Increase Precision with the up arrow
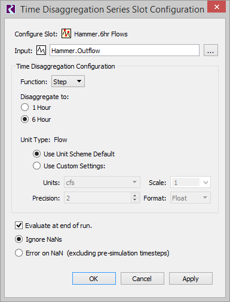The height and width of the screenshot is (302, 230). 135,195
